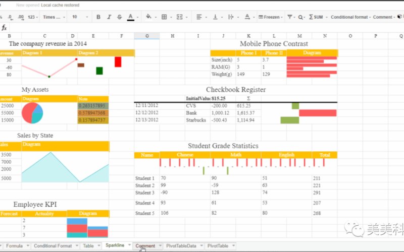This screenshot has height=252, width=404.
Task: Apply cell borders icon
Action: coord(164,17)
